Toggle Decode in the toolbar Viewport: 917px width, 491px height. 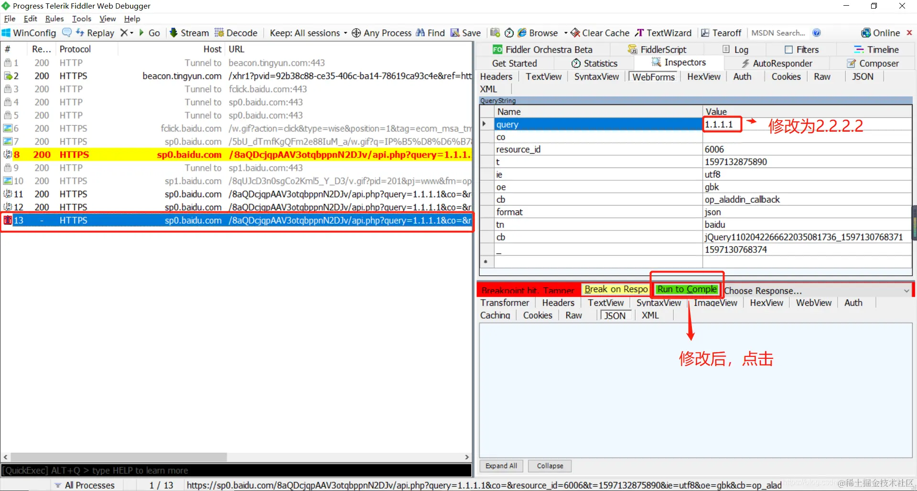click(236, 33)
